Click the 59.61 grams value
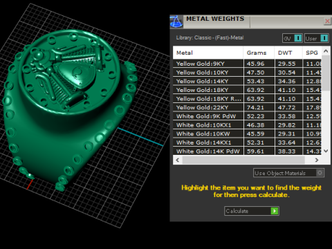332x249 pixels. click(255, 151)
